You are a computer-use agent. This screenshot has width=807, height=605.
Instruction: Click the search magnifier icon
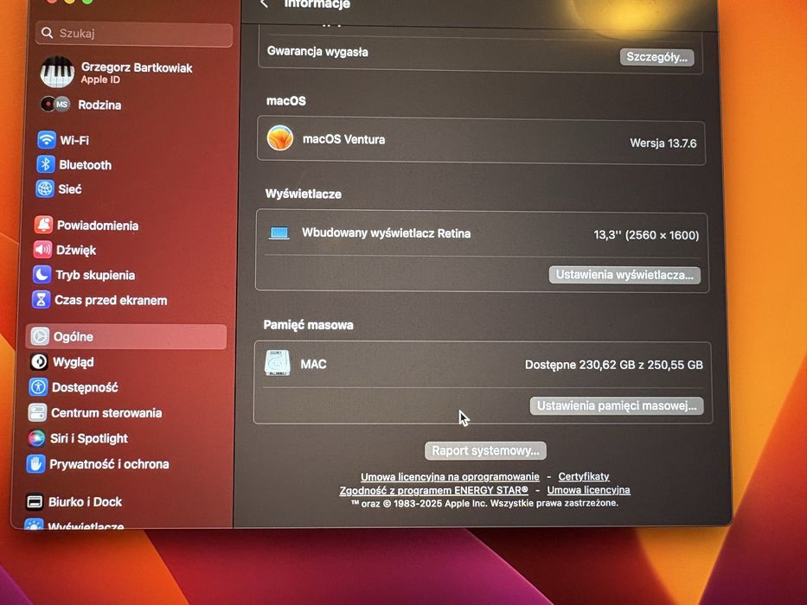coord(48,33)
